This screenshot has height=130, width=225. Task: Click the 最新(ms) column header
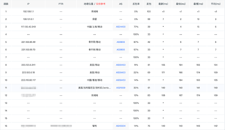(163, 4)
